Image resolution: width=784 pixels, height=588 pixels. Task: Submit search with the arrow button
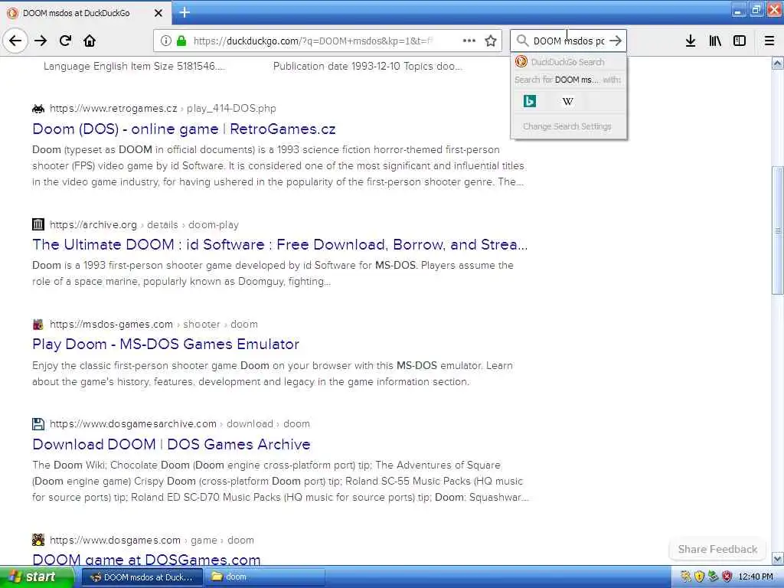pos(616,41)
